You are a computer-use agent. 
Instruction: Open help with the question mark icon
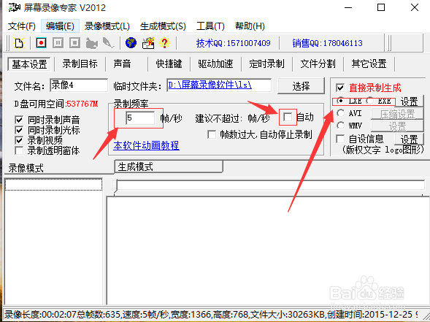tap(164, 43)
